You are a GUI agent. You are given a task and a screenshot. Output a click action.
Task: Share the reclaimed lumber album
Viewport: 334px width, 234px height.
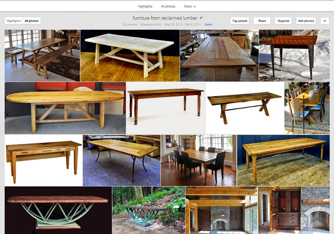[x=262, y=21]
